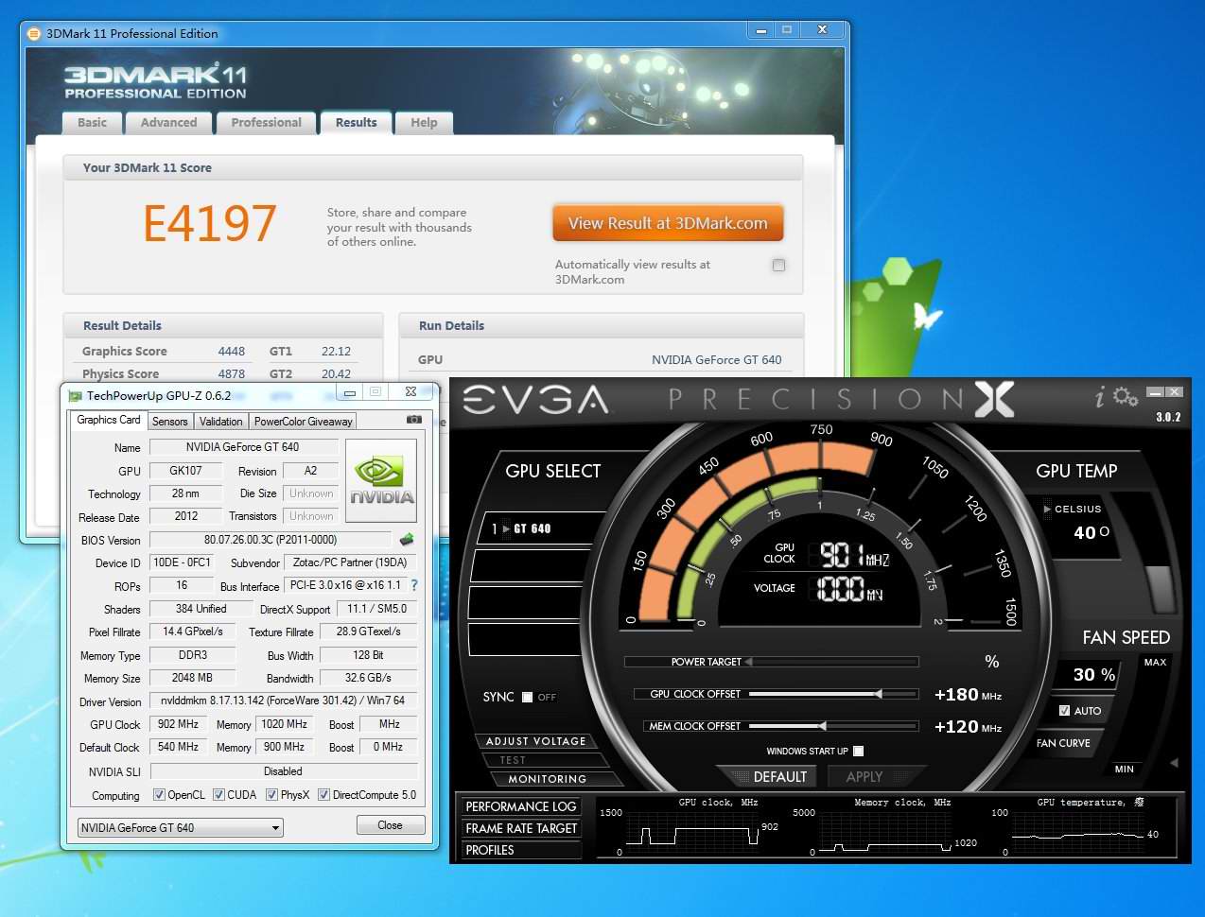Expand the Celsius temperature unit selector
Image resolution: width=1205 pixels, height=917 pixels.
tap(1047, 510)
